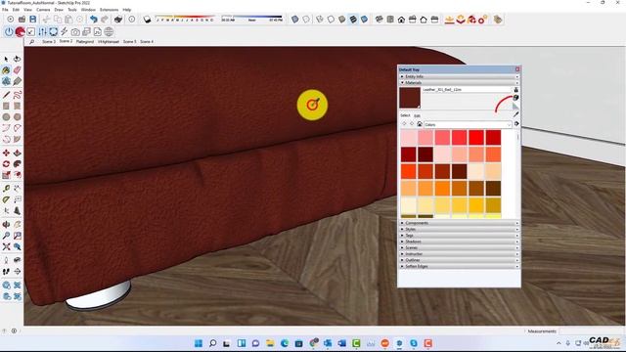Image resolution: width=626 pixels, height=352 pixels.
Task: Click the Create Material icon
Action: pyautogui.click(x=515, y=98)
